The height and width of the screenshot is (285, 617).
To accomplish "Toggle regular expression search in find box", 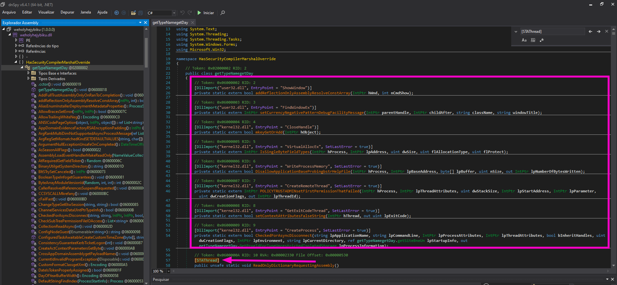I will coord(542,40).
